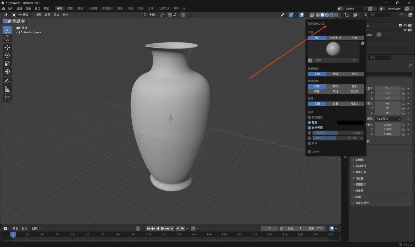Image resolution: width=415 pixels, height=247 pixels.
Task: Select the Add Cube tool
Action: (7, 98)
